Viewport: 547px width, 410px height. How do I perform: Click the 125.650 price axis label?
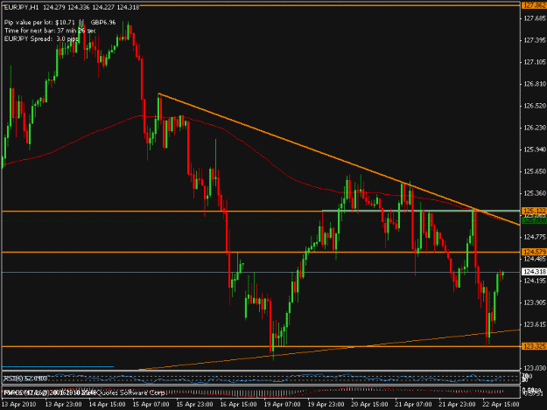[535, 171]
